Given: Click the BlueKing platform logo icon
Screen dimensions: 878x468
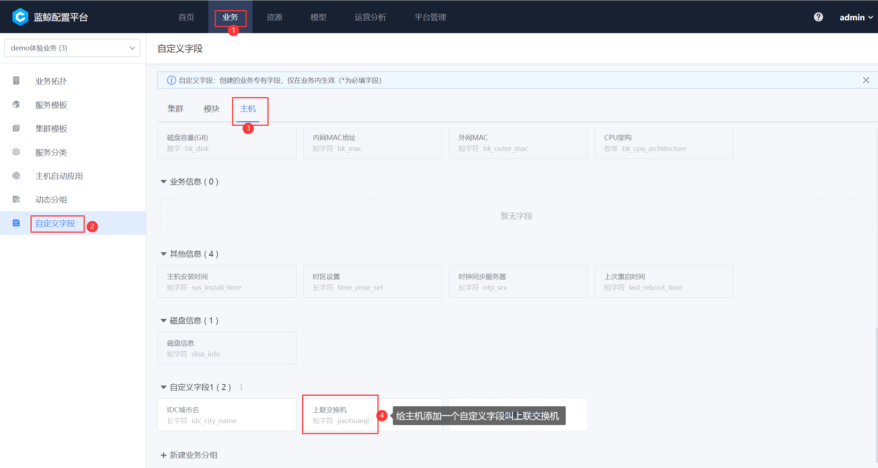Looking at the screenshot, I should (20, 17).
